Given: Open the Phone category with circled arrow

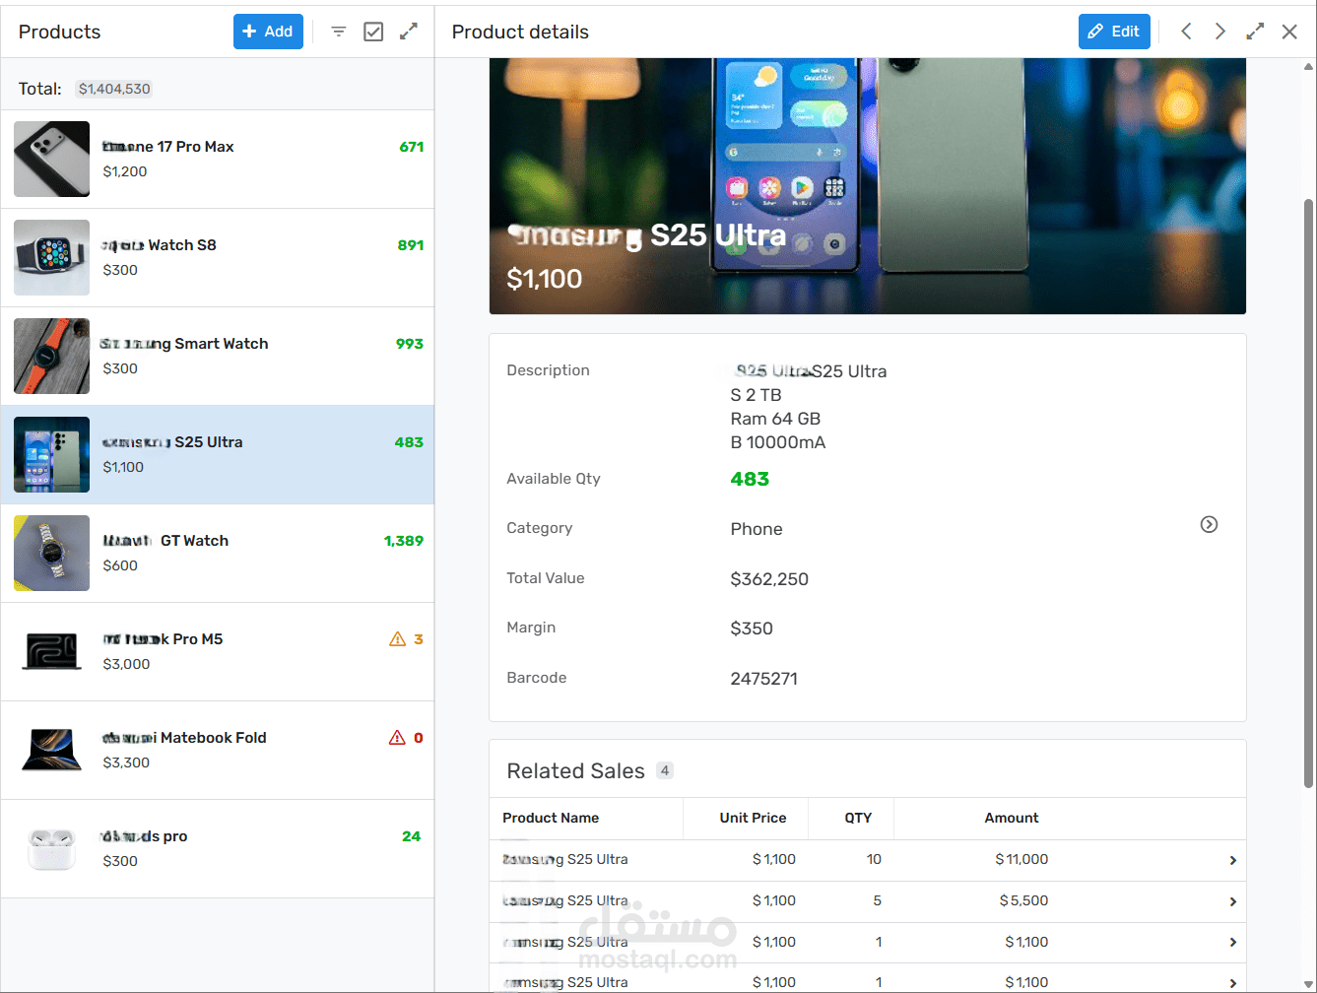Looking at the screenshot, I should (1209, 525).
